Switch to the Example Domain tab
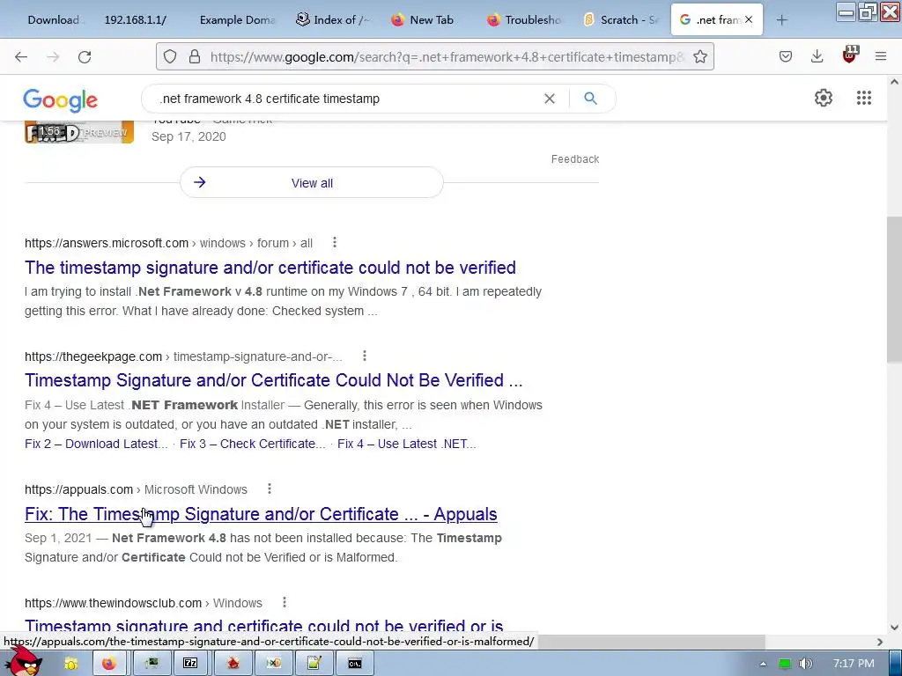 [238, 19]
